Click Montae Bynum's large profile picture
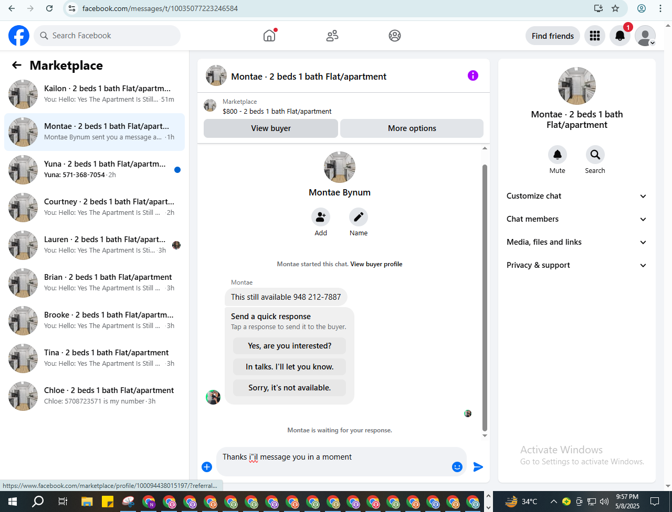The height and width of the screenshot is (512, 672). pyautogui.click(x=340, y=167)
